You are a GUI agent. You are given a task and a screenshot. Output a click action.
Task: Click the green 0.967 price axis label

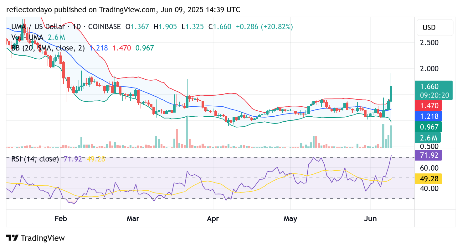click(x=429, y=127)
